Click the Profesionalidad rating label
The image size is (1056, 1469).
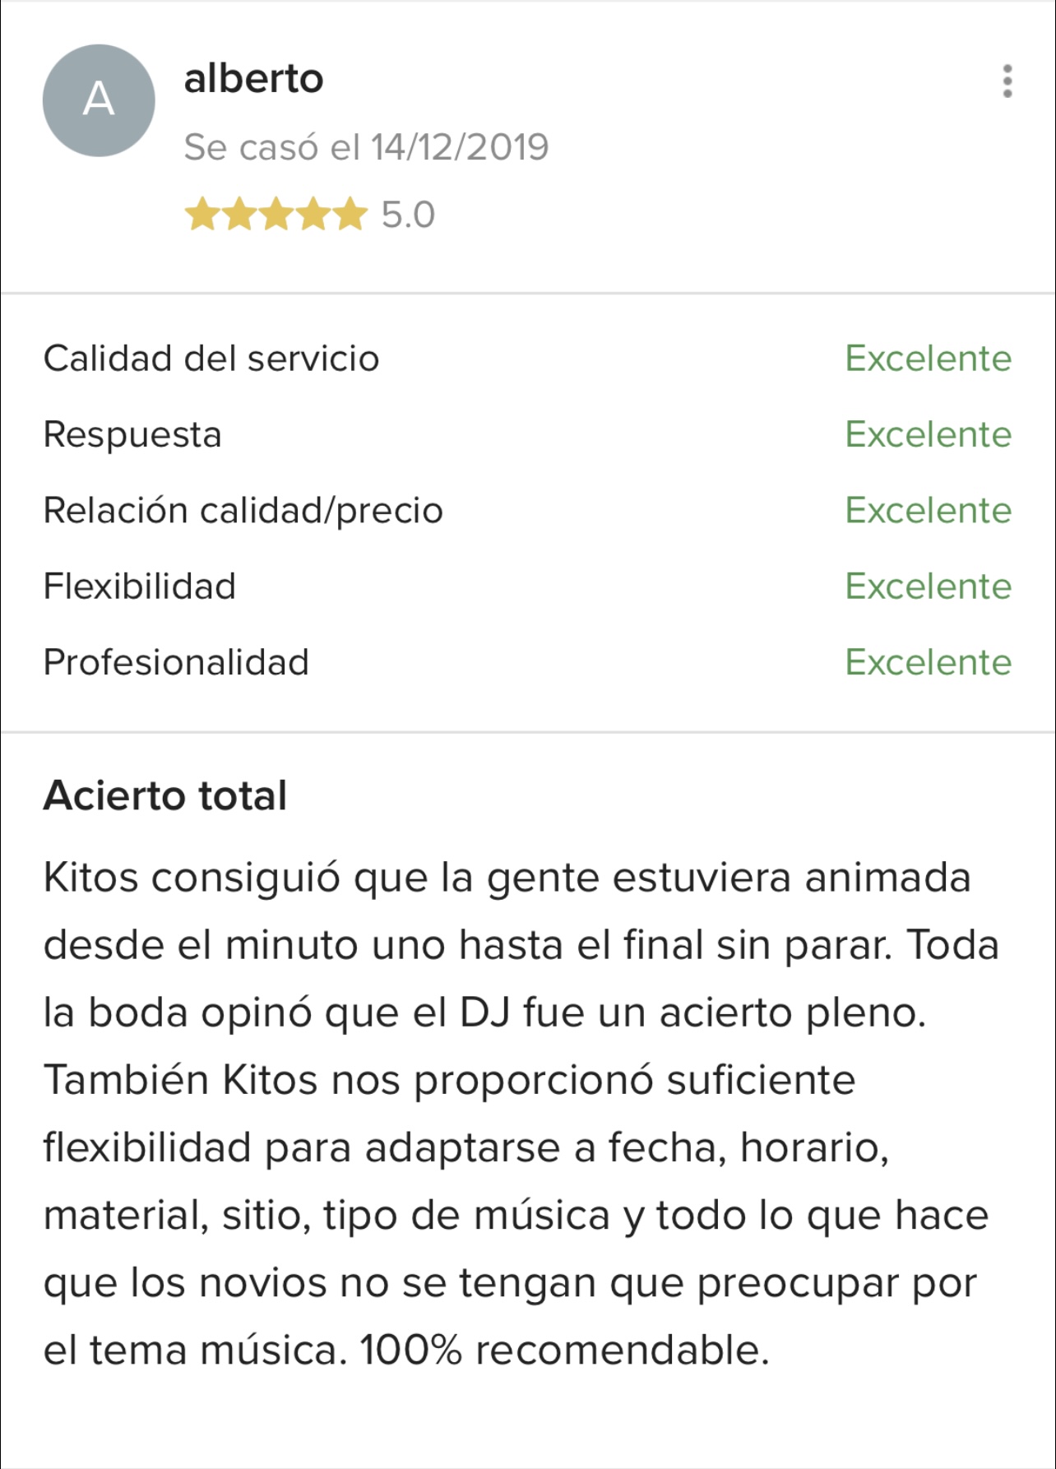(x=176, y=662)
